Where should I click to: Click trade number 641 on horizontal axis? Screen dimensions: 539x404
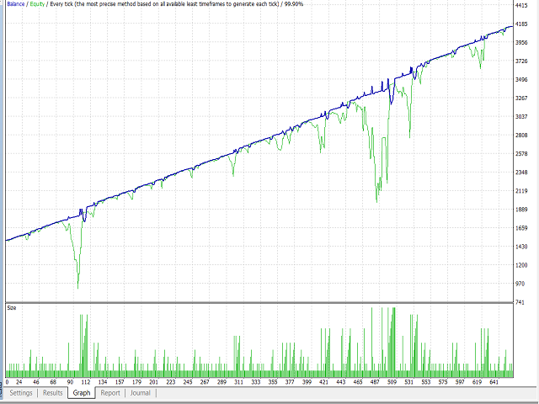[x=494, y=382]
